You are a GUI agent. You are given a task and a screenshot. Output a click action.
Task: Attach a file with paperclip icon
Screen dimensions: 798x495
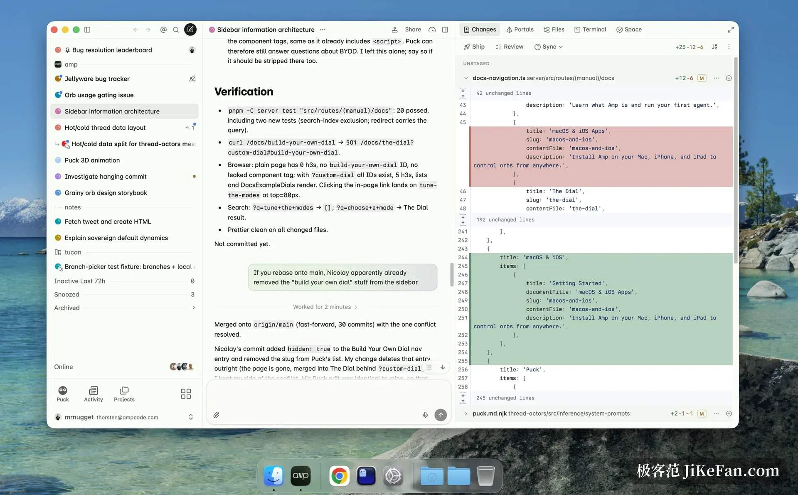coord(216,415)
